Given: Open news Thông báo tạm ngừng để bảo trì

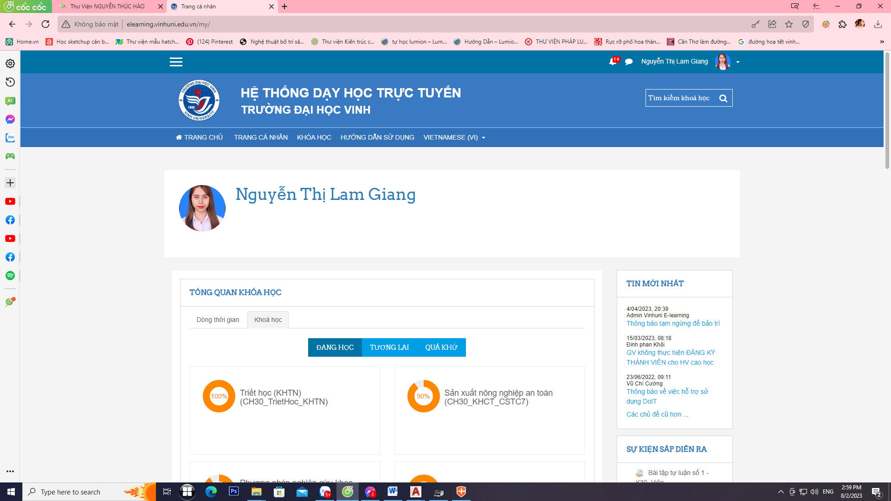Looking at the screenshot, I should coord(673,323).
